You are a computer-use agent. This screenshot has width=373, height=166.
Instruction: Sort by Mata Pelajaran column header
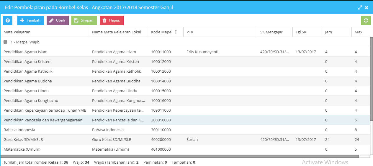click(x=45, y=32)
